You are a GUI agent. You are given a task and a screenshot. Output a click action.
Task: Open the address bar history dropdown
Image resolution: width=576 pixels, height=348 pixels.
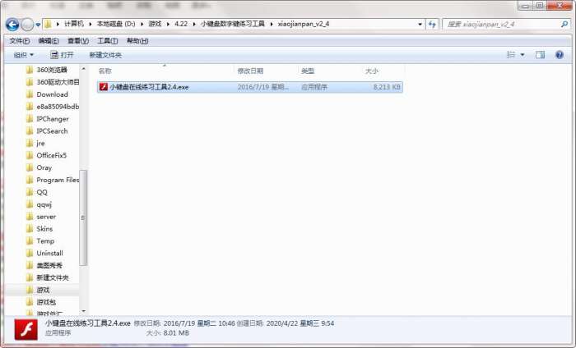pyautogui.click(x=420, y=24)
